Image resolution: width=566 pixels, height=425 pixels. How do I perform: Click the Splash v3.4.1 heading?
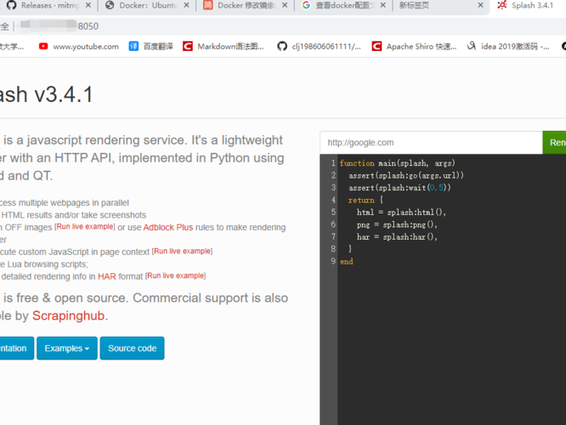46,94
